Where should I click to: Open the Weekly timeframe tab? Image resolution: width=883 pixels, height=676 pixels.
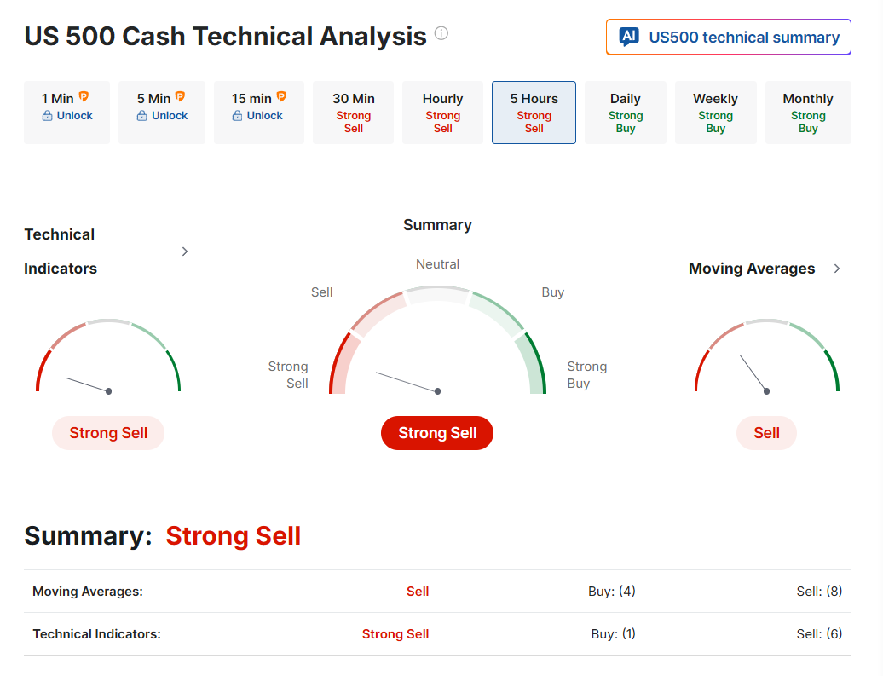coord(715,113)
